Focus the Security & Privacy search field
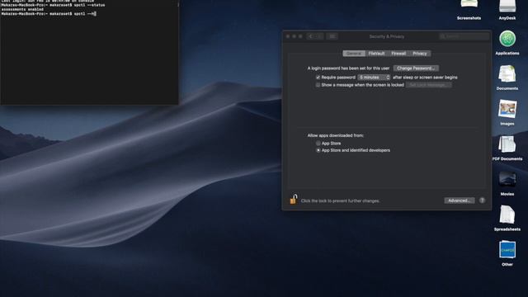Screen dimensions: 528x297 (464, 36)
